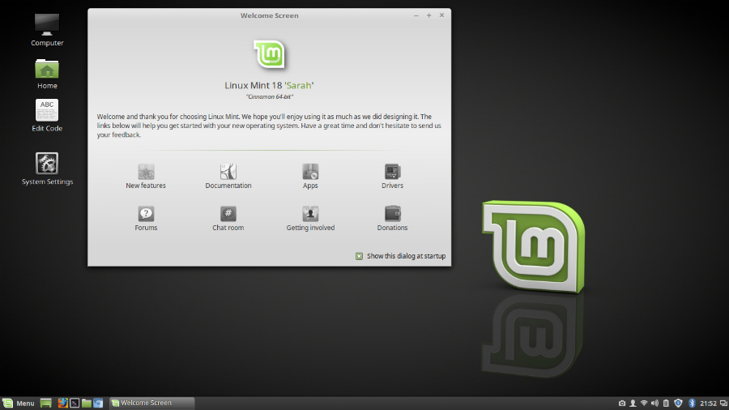Open the Donations item
Viewport: 729px width, 410px height.
click(x=392, y=219)
